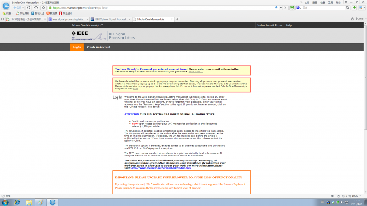367x206 pixels.
Task: Bookmark this page with star icon
Action: tap(44, 8)
